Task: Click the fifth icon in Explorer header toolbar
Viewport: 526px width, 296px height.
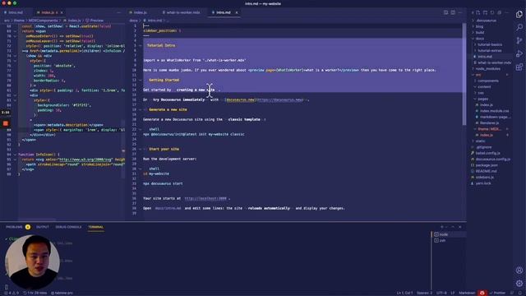Action: [507, 13]
